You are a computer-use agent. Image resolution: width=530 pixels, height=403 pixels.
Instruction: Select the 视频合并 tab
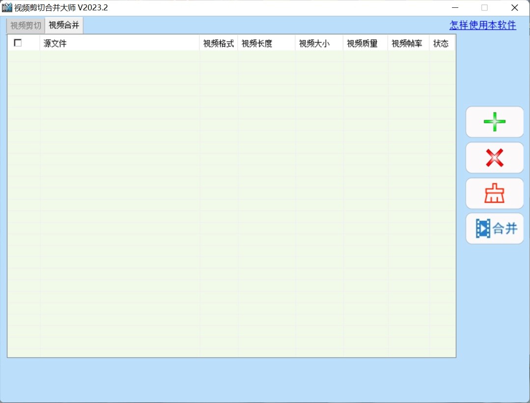pyautogui.click(x=64, y=26)
